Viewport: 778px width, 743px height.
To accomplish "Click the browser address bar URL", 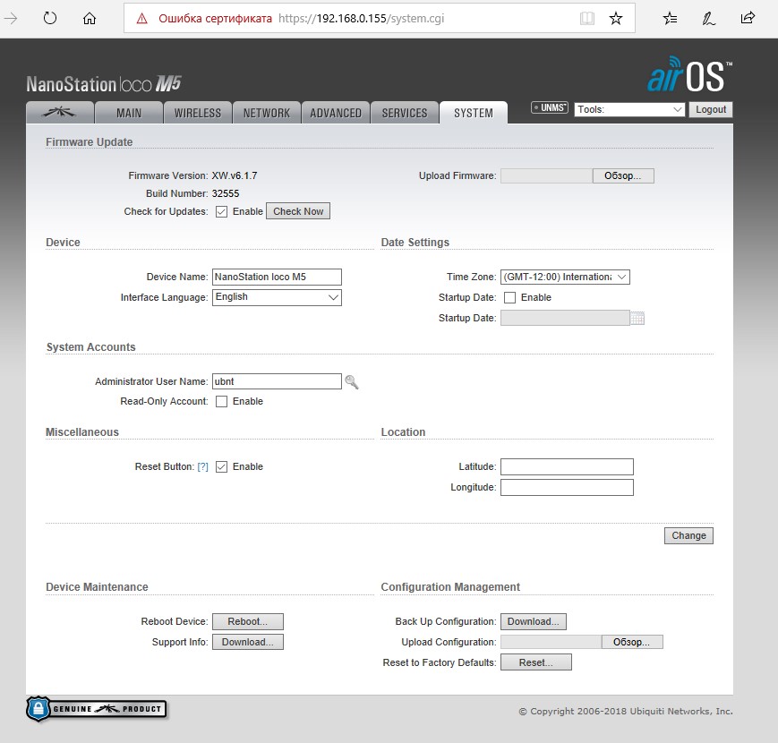I will pos(361,19).
